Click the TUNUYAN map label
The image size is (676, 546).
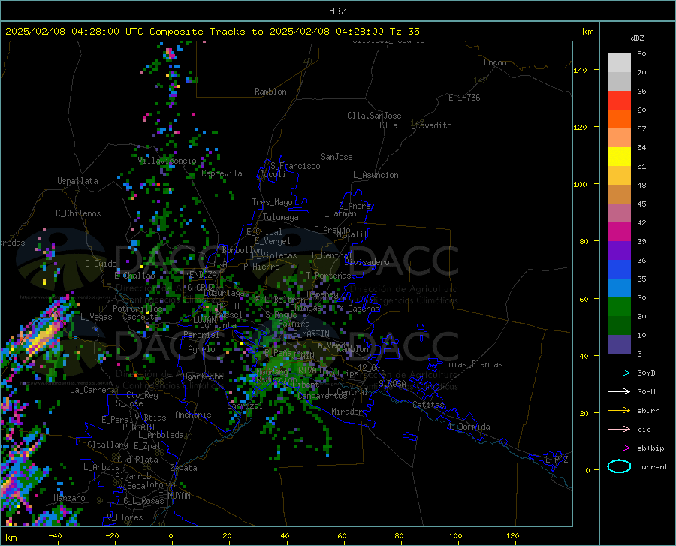coord(174,496)
